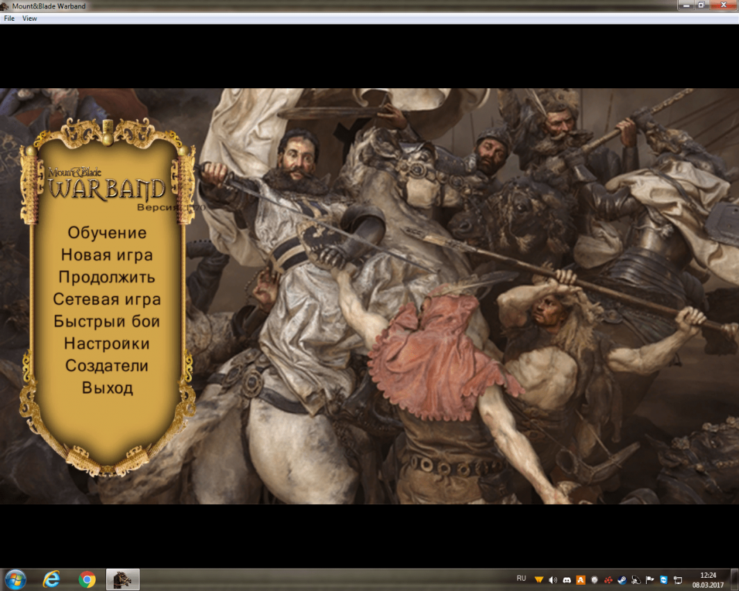The height and width of the screenshot is (591, 739).
Task: Open TeamViewer from system tray
Action: tap(663, 580)
